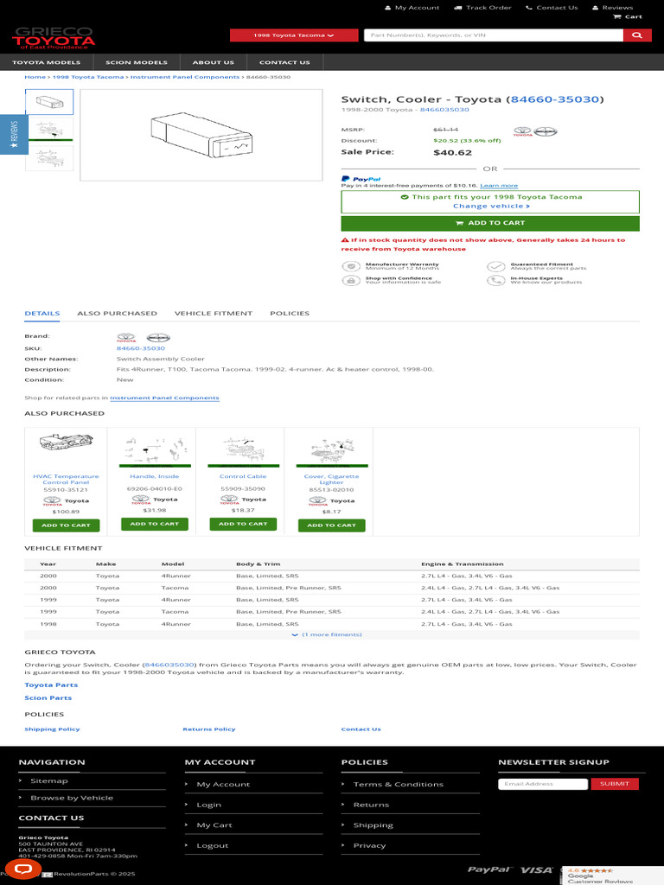Submit newsletter signup
Image resolution: width=664 pixels, height=885 pixels.
[615, 784]
